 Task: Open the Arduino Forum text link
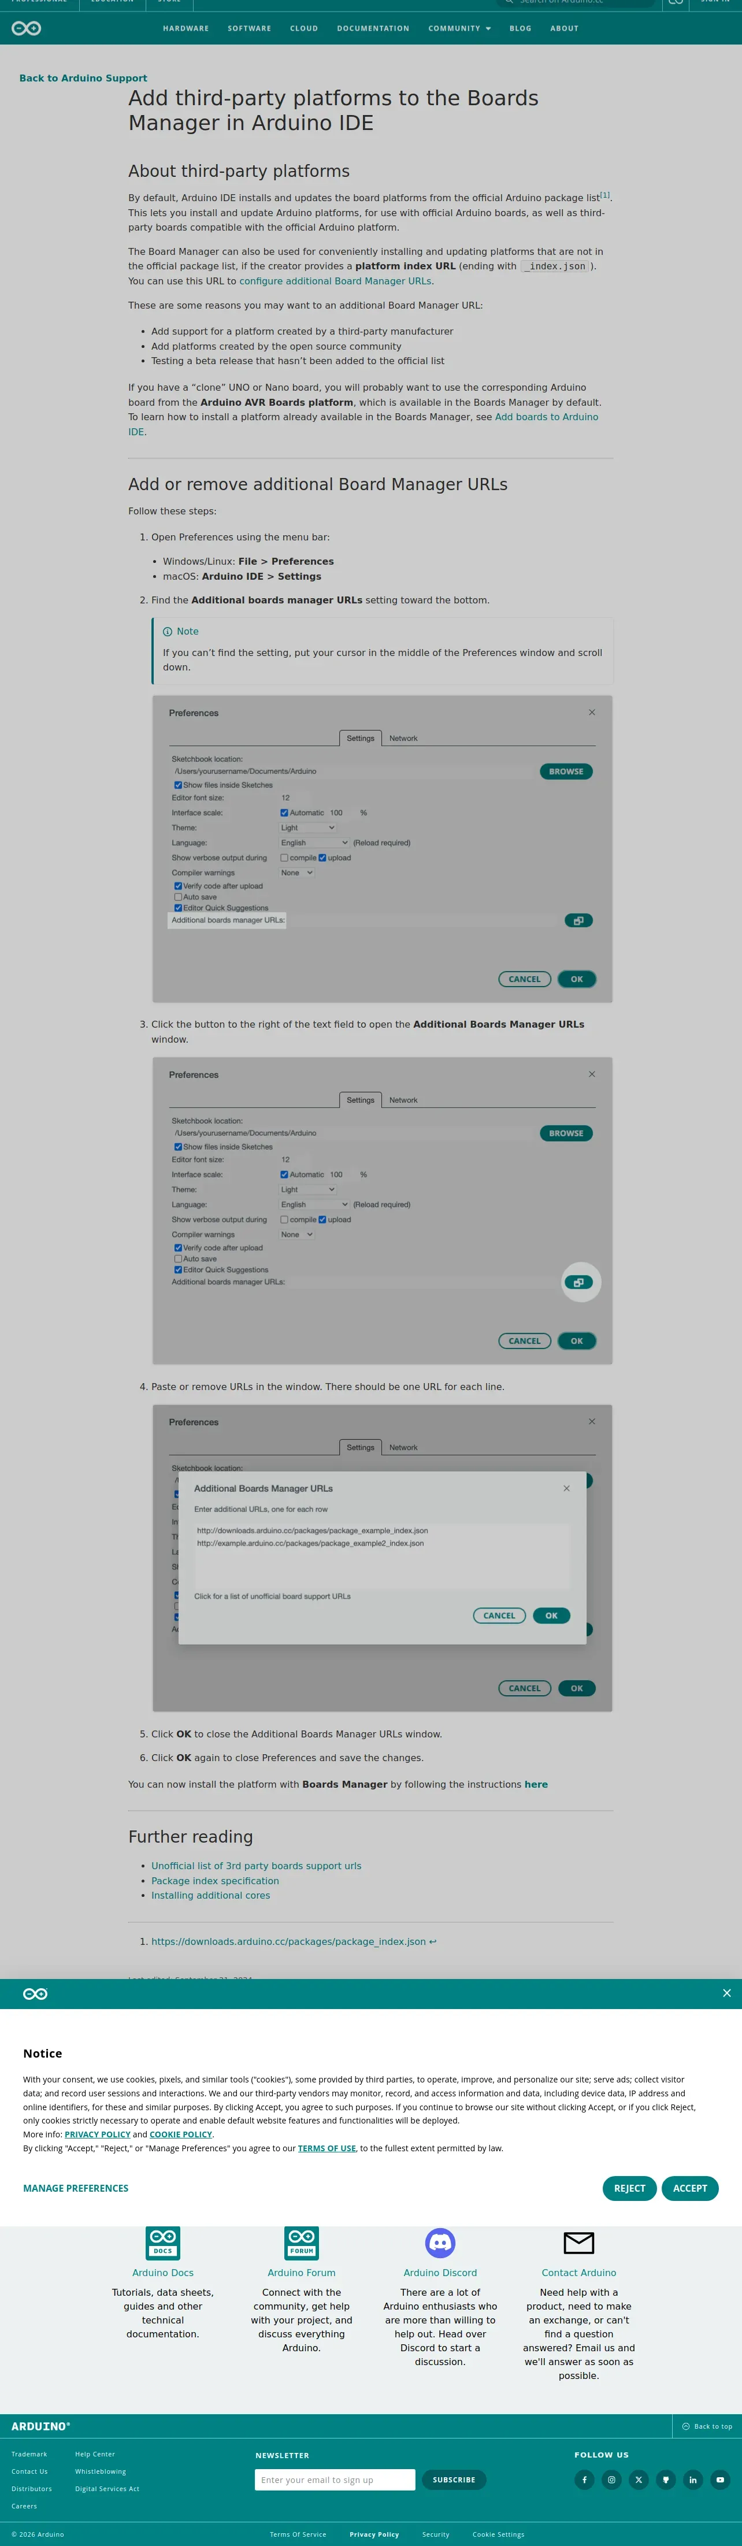pos(301,2272)
